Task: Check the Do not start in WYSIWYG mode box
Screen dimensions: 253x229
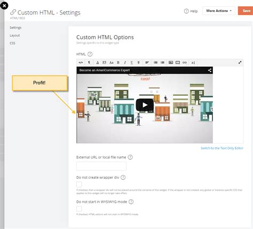Action: pyautogui.click(x=79, y=209)
